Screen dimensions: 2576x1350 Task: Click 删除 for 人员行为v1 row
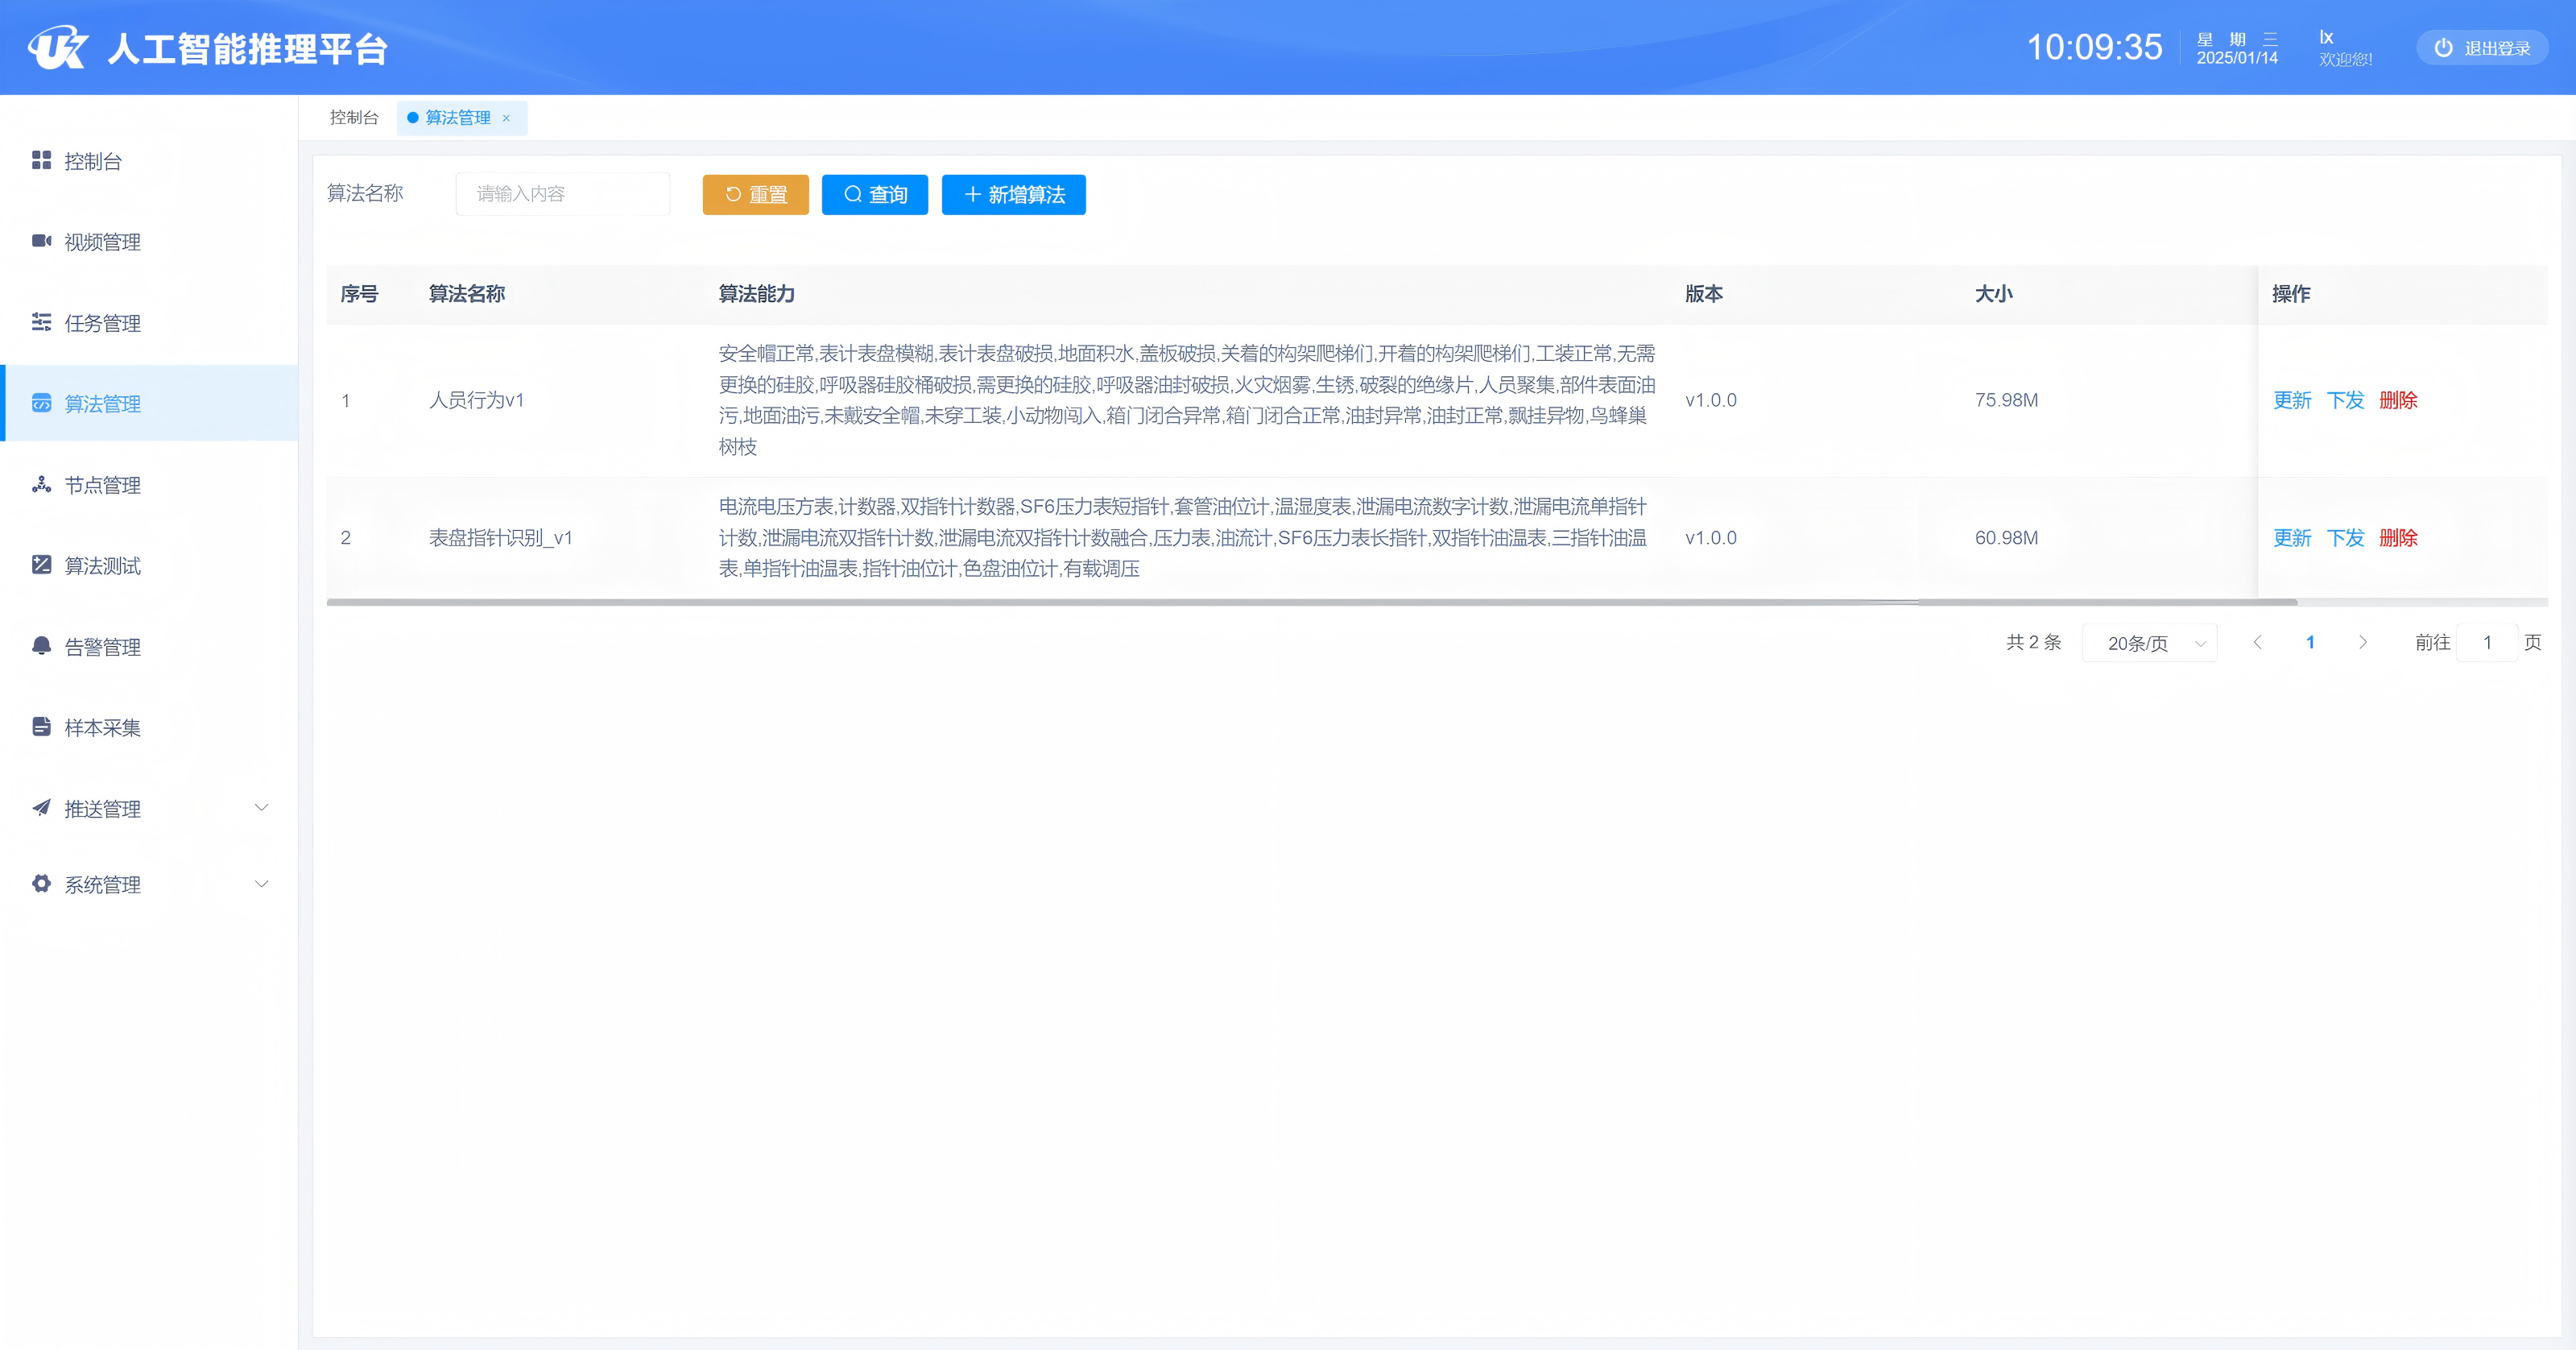pyautogui.click(x=2397, y=401)
